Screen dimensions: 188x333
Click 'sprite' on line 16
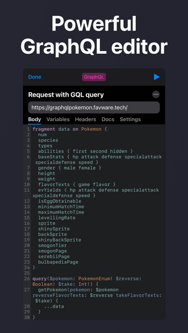[x=47, y=223]
